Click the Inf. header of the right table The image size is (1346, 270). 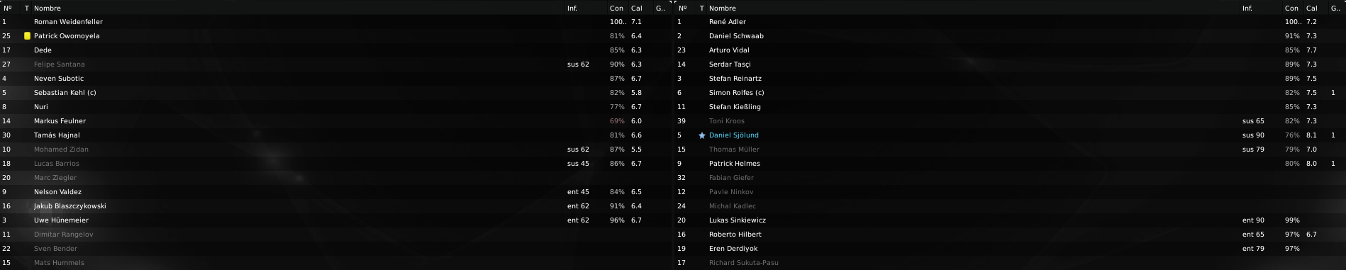point(1247,9)
